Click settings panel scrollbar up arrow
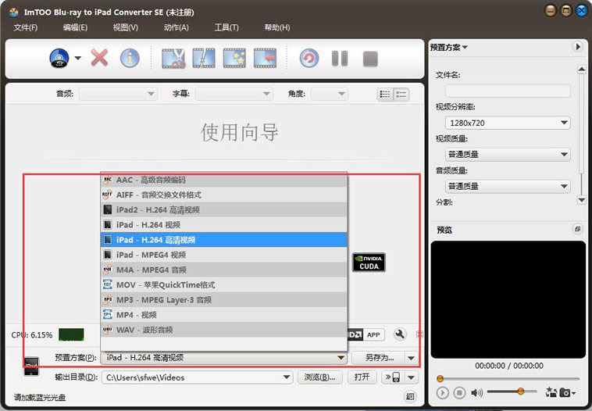 point(581,70)
